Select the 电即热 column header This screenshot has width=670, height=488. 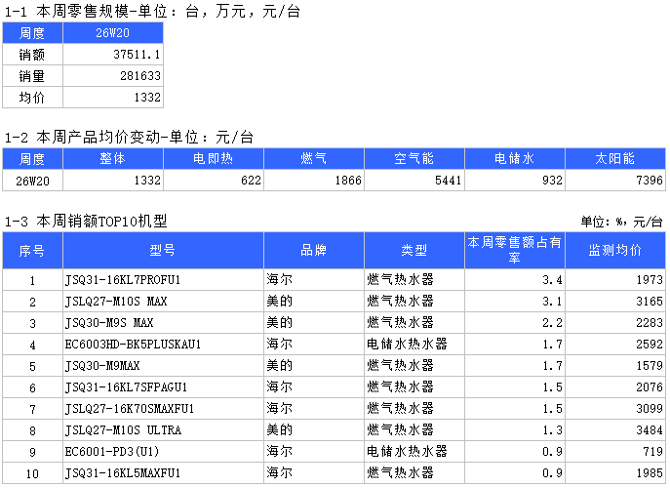[x=214, y=159]
